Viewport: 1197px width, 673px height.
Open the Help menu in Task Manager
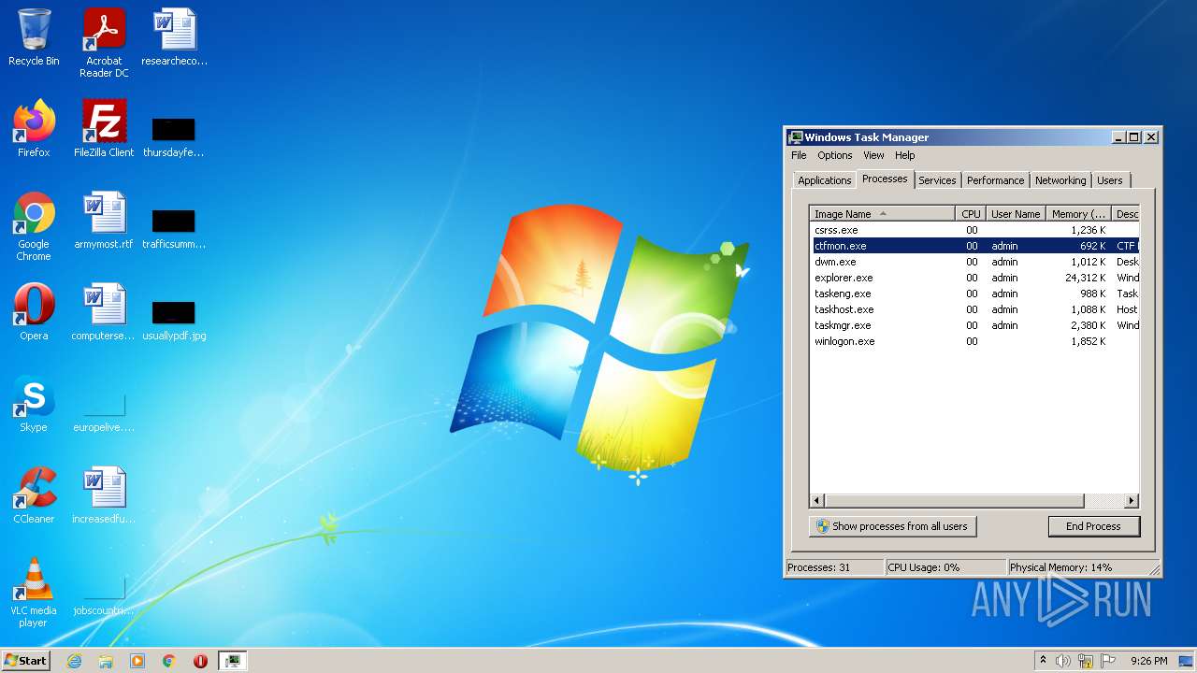[x=904, y=155]
